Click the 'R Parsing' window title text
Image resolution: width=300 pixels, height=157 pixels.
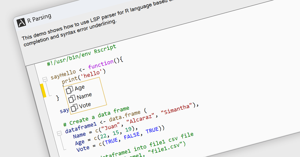39,18
